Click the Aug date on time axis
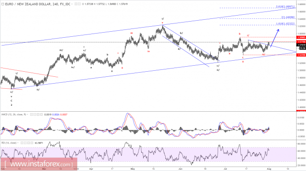This screenshot has width=306, height=171. [269, 169]
